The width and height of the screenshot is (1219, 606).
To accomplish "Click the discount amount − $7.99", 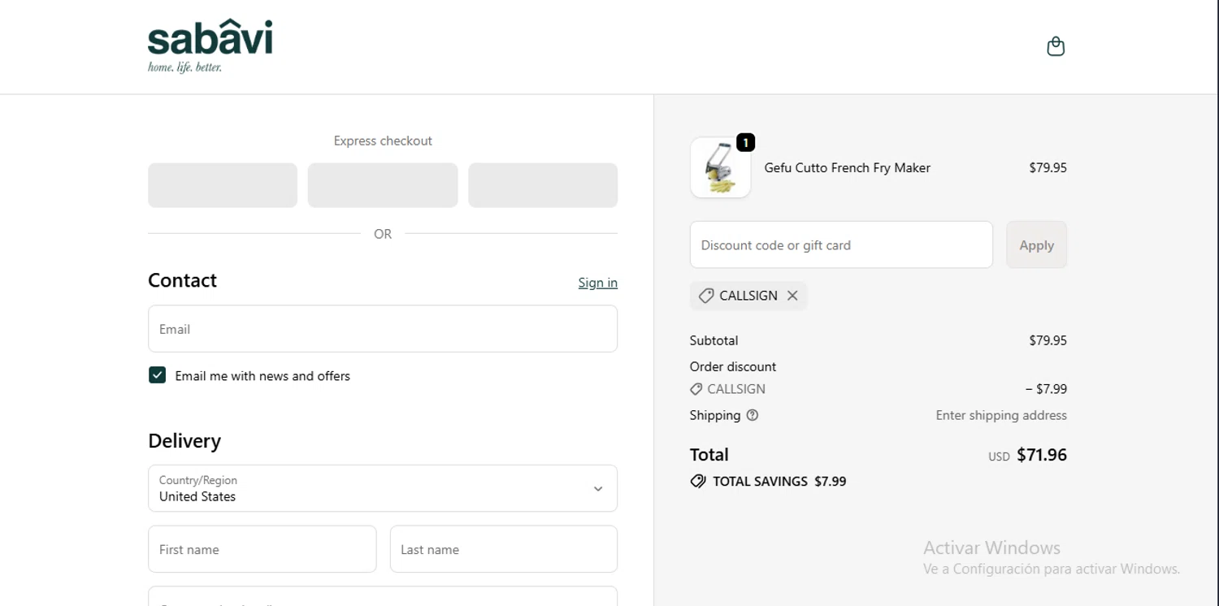I will point(1046,389).
